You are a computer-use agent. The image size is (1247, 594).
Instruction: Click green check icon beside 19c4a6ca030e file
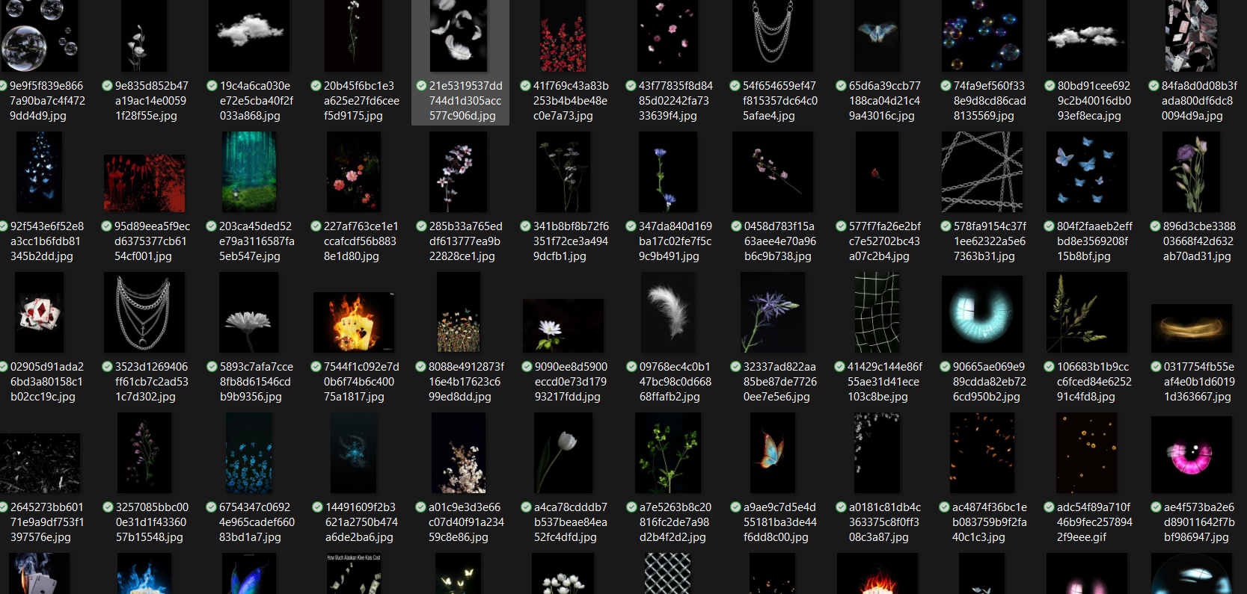pyautogui.click(x=212, y=86)
